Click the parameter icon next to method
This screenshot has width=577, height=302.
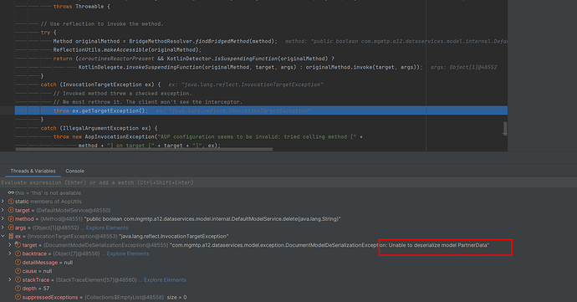(11, 219)
